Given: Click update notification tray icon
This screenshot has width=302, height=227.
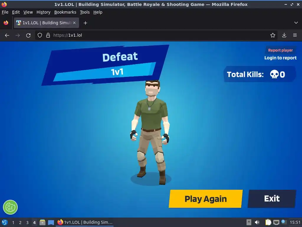Looking at the screenshot, I should pos(283,222).
